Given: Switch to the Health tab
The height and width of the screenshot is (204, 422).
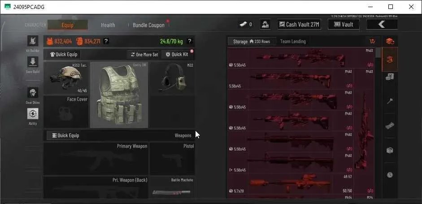Looking at the screenshot, I should [x=108, y=25].
